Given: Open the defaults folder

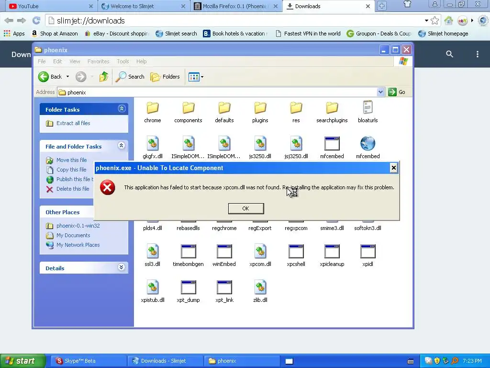Looking at the screenshot, I should (x=224, y=112).
